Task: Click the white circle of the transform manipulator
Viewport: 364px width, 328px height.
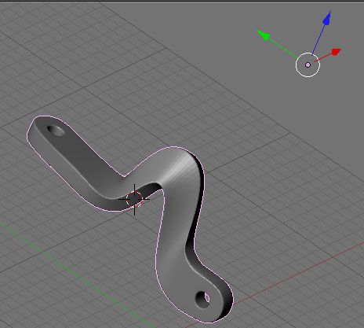Action: pos(308,64)
